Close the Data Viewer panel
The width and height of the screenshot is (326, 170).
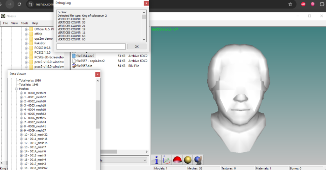click(x=97, y=74)
